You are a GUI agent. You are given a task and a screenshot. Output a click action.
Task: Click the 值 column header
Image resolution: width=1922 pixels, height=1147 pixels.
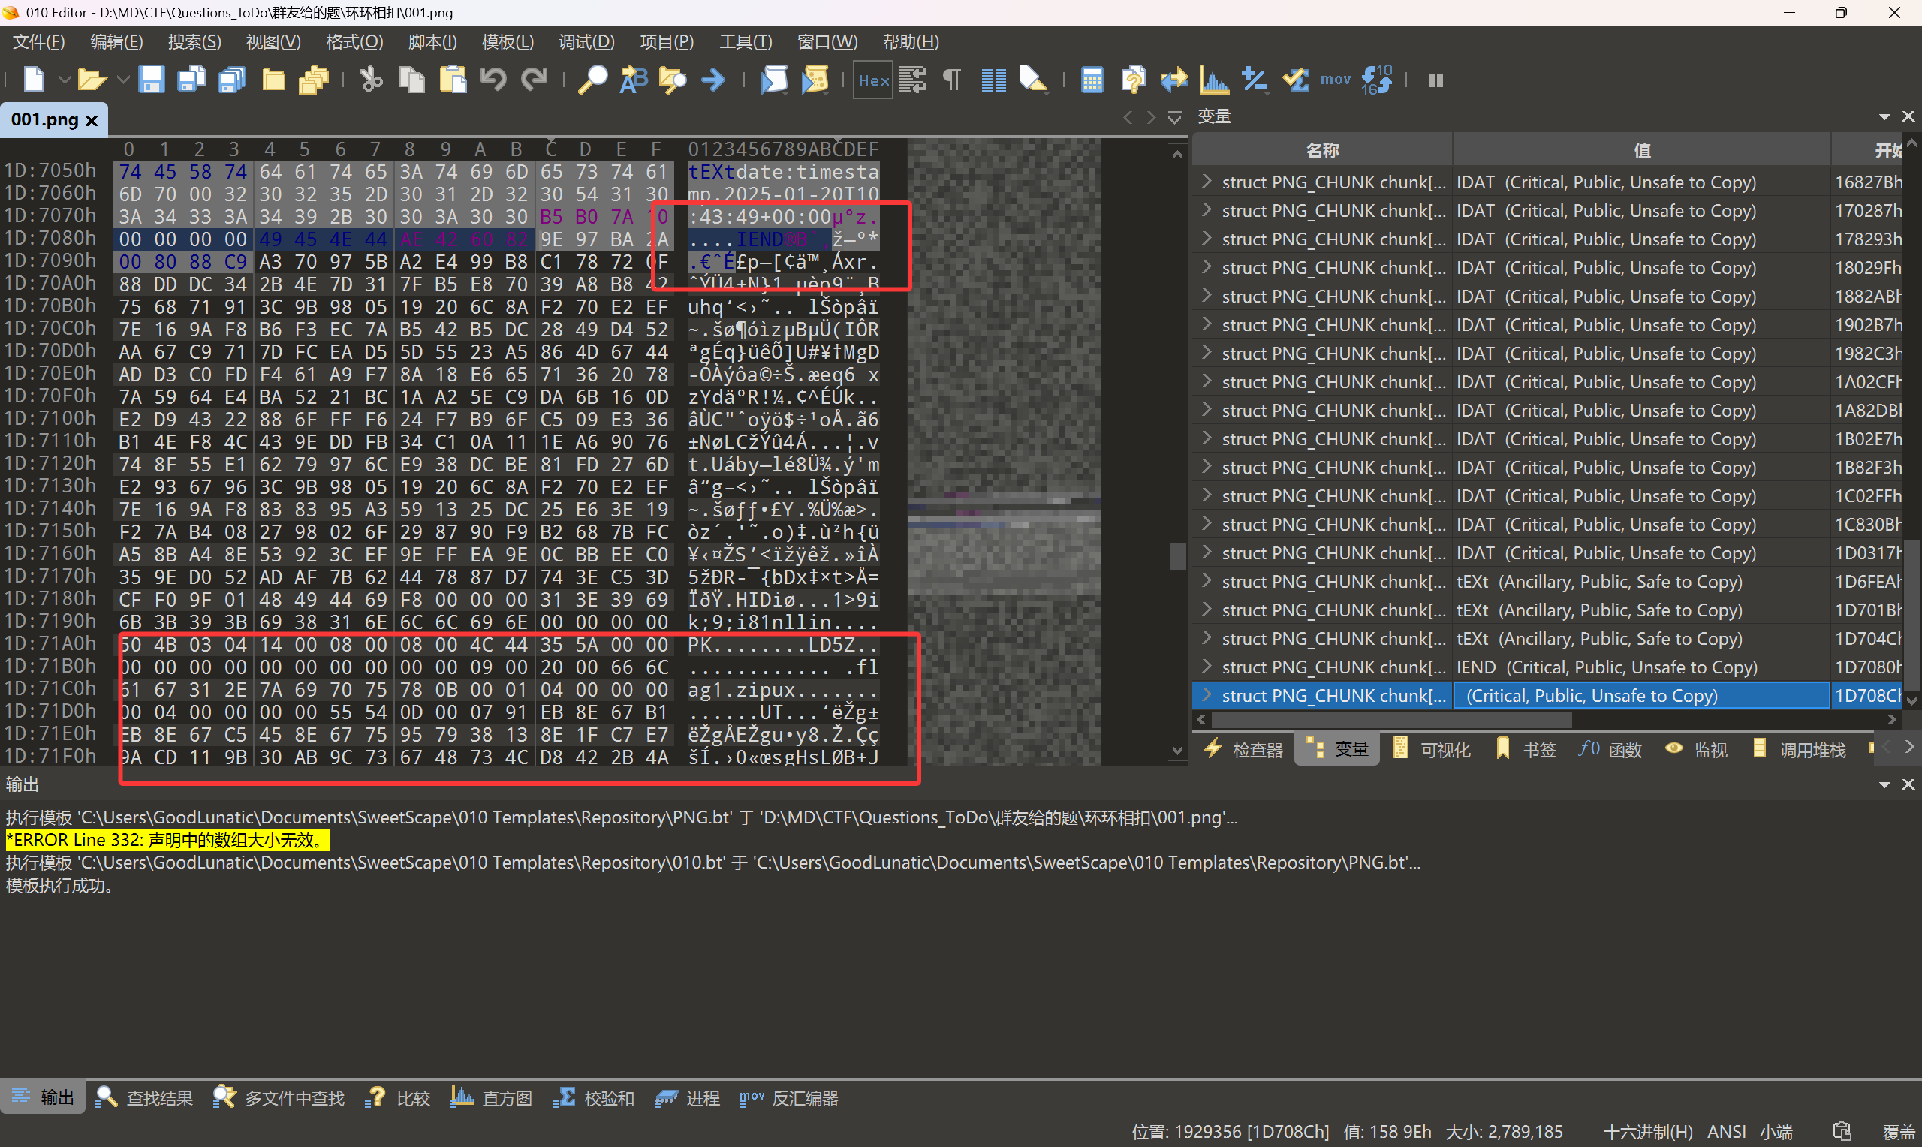[x=1641, y=150]
